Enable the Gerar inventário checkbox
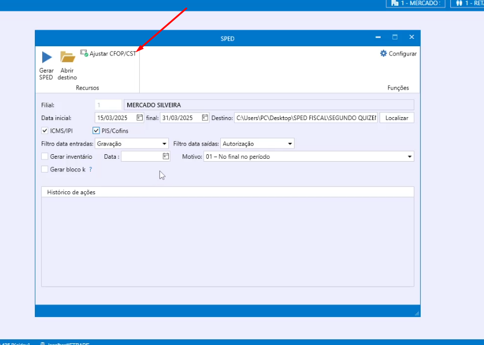This screenshot has width=484, height=345. [45, 156]
